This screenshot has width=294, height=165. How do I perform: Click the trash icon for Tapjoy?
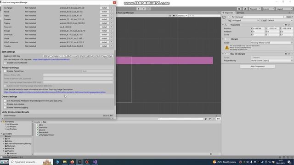click(111, 23)
